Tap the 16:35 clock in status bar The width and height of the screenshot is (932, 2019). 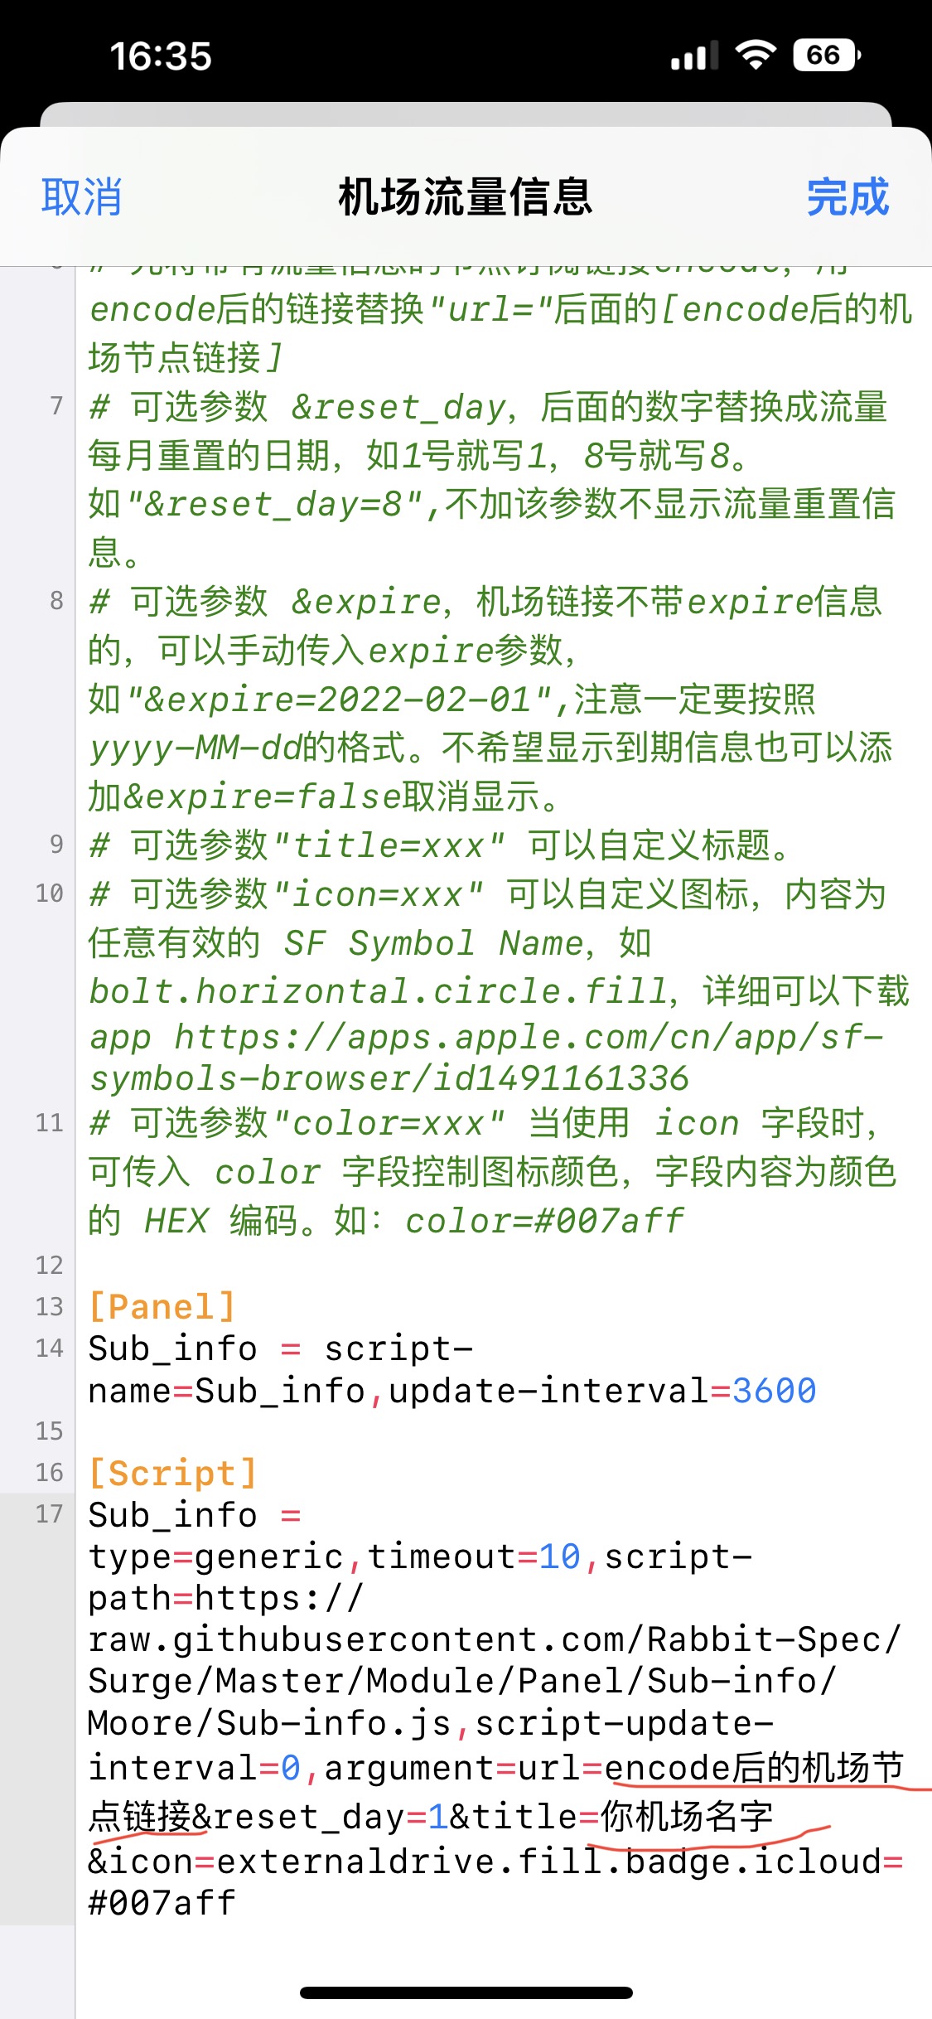click(161, 56)
